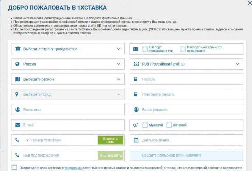Viewport: 252px width, 171px height.
Task: Click the map icon beside Выберите регион
Action: tap(17, 79)
